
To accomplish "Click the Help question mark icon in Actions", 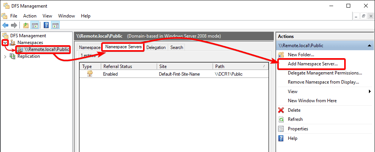I will click(x=281, y=138).
